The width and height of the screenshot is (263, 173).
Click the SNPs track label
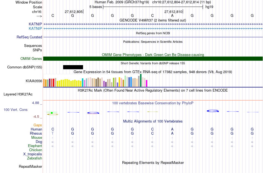tap(37, 50)
